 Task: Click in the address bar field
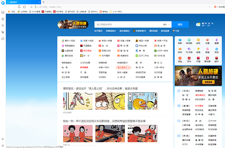pyautogui.click(x=120, y=7)
